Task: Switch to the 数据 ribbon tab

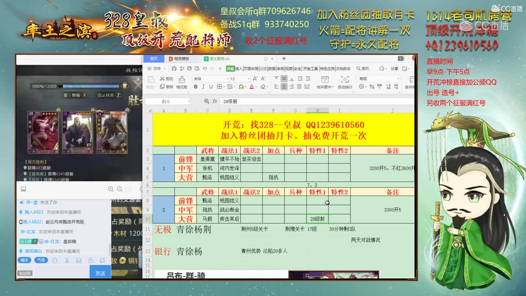Action: point(272,69)
